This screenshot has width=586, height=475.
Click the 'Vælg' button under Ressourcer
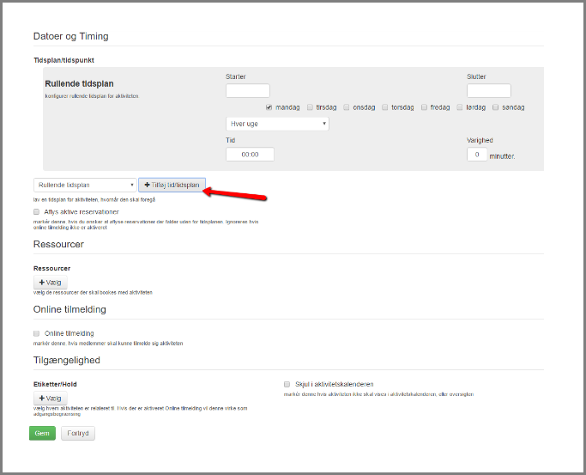click(x=50, y=283)
